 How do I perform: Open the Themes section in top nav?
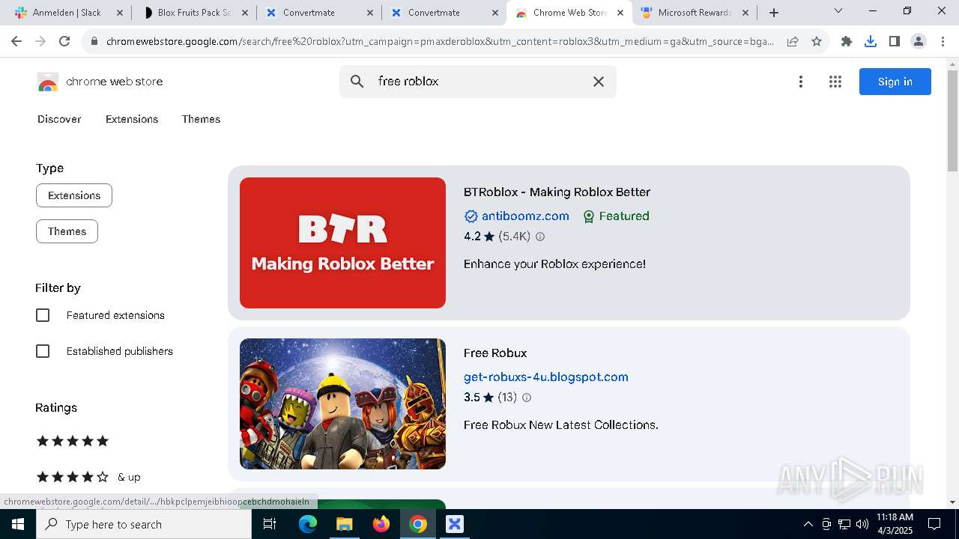[x=201, y=119]
